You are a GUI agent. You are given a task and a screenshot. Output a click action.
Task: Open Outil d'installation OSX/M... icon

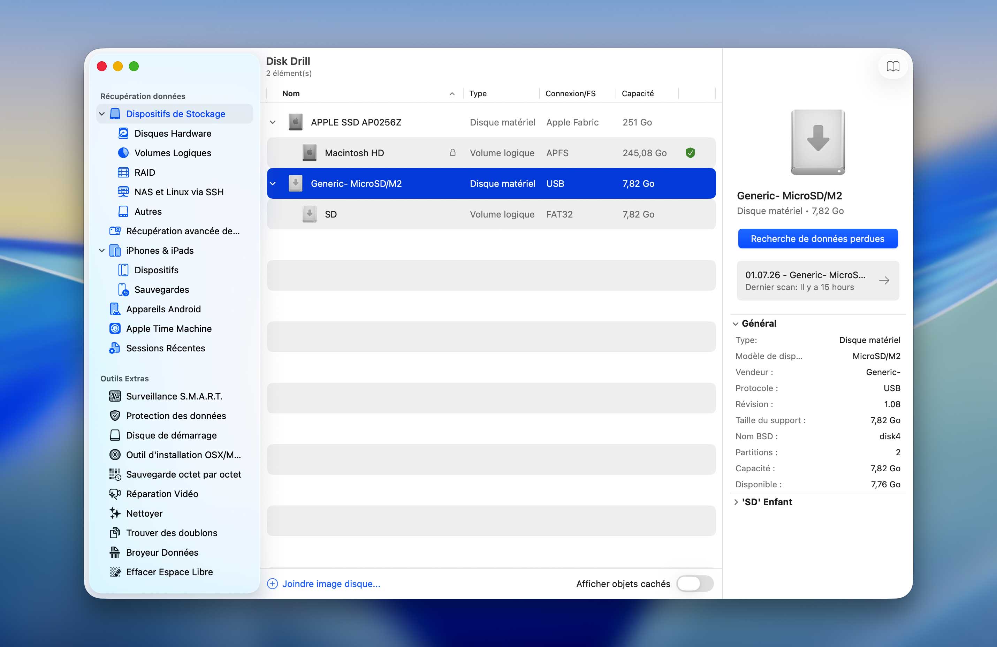click(x=115, y=454)
